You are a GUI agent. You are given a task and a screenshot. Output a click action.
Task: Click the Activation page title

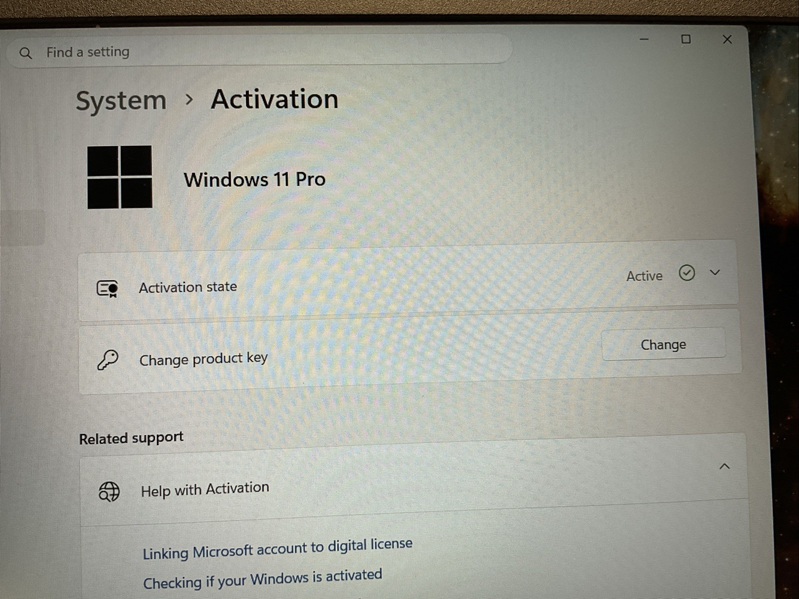pyautogui.click(x=274, y=99)
